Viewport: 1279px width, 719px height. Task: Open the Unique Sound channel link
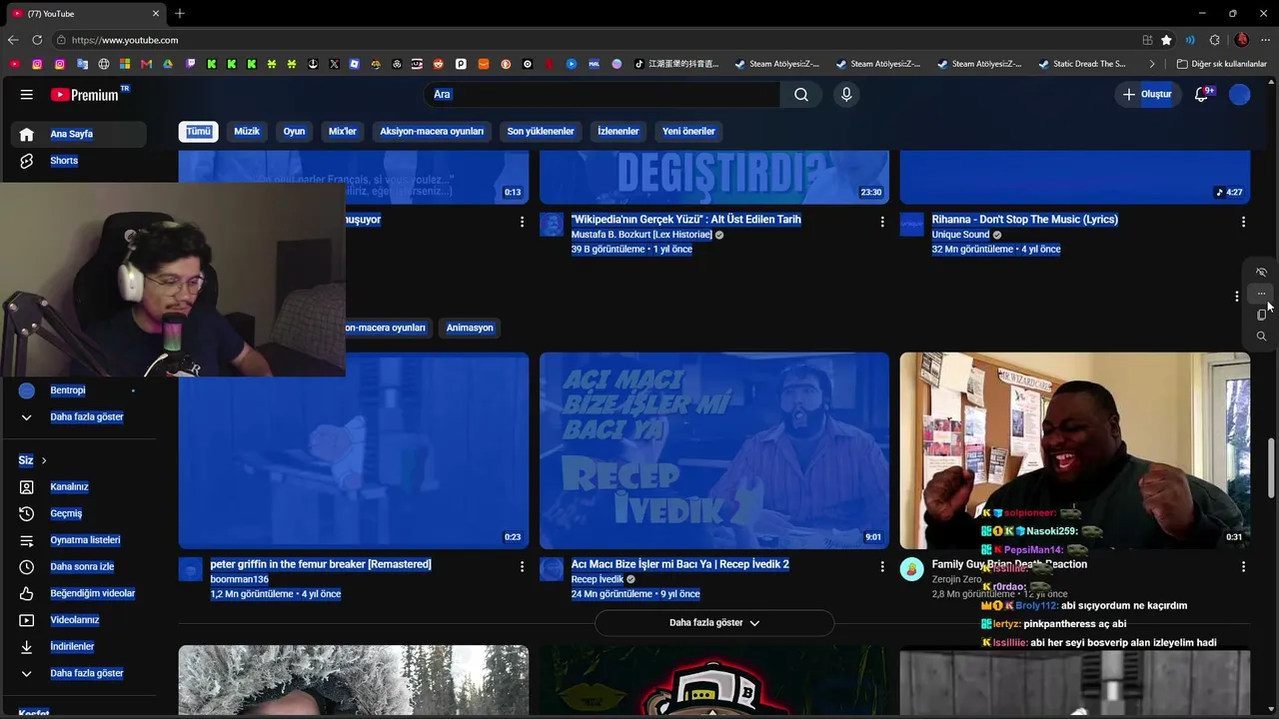pyautogui.click(x=960, y=235)
